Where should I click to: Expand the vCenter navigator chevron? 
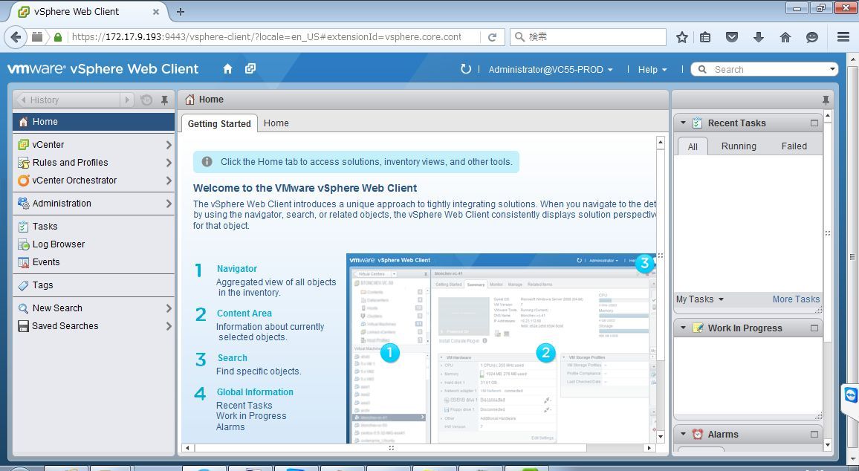tap(169, 145)
